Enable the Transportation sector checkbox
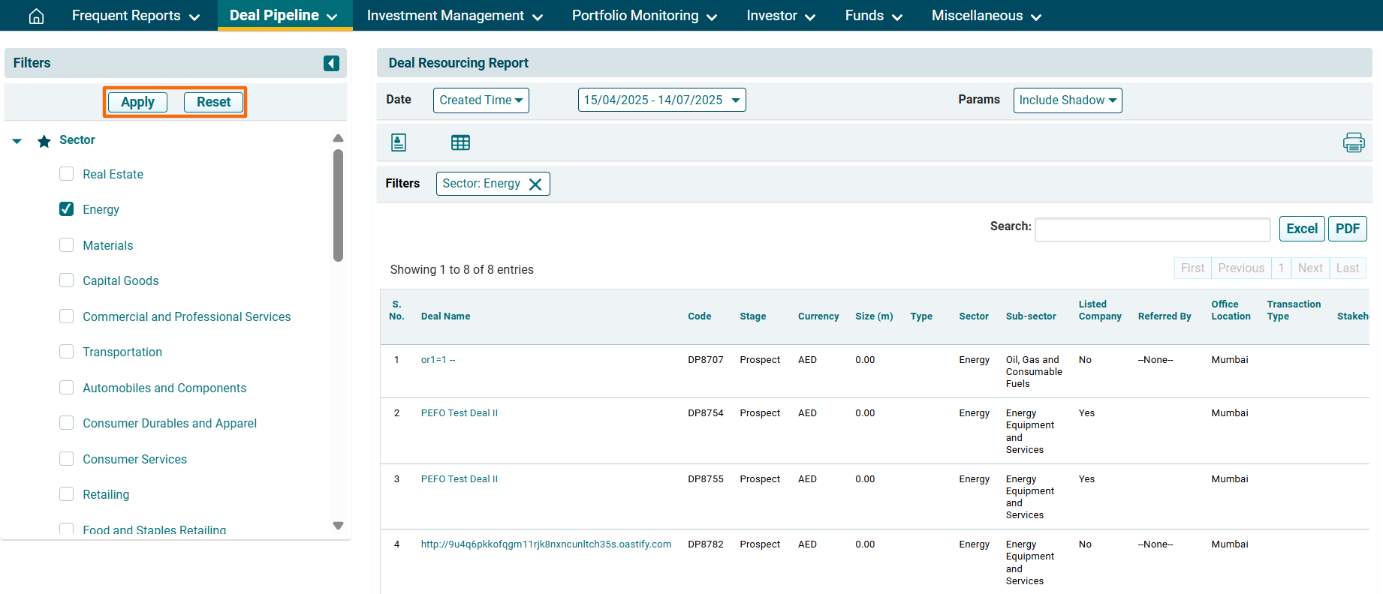The height and width of the screenshot is (594, 1383). tap(67, 352)
